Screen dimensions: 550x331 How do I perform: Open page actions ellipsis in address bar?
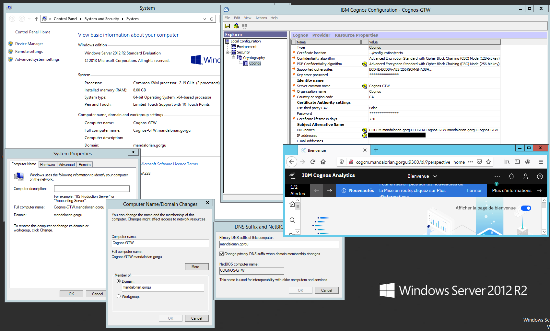coord(470,162)
